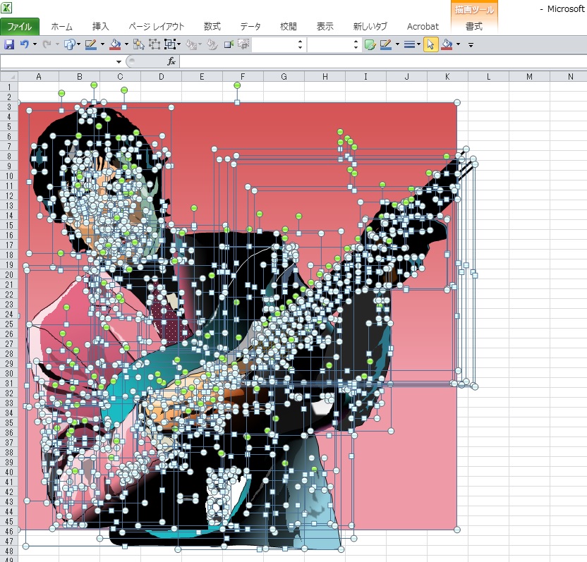
Task: Select row 1 header
Action: click(9, 87)
